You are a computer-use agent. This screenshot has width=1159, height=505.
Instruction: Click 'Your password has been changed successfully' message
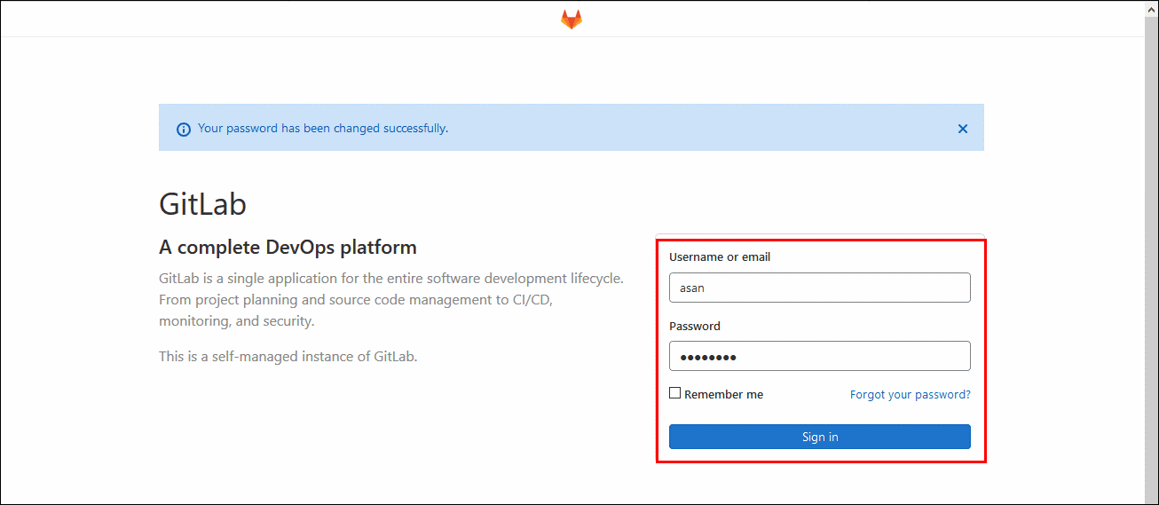(x=323, y=128)
